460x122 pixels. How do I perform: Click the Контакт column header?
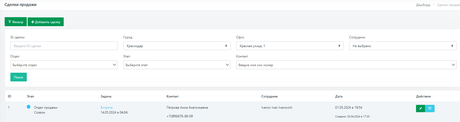click(x=172, y=96)
